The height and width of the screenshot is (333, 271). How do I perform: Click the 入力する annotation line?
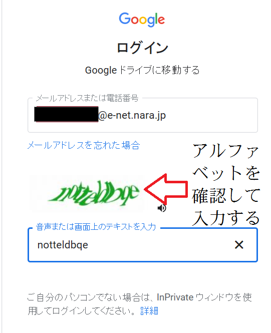(x=226, y=218)
